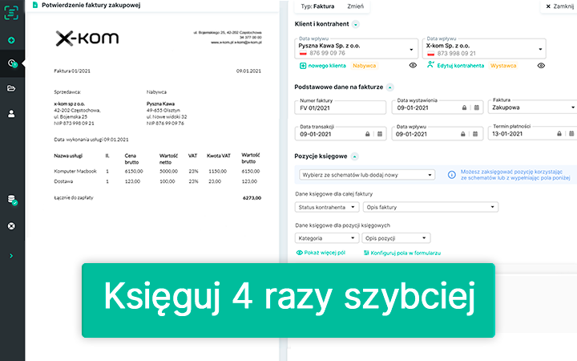Click the Komputer Macbook row on the invoice
Image resolution: width=577 pixels, height=361 pixels.
tap(157, 172)
